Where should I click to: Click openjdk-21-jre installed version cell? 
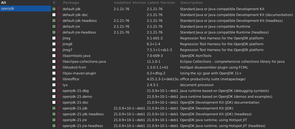[x=129, y=120]
